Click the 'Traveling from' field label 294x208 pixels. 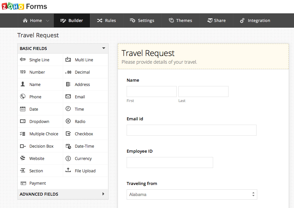[x=142, y=183]
